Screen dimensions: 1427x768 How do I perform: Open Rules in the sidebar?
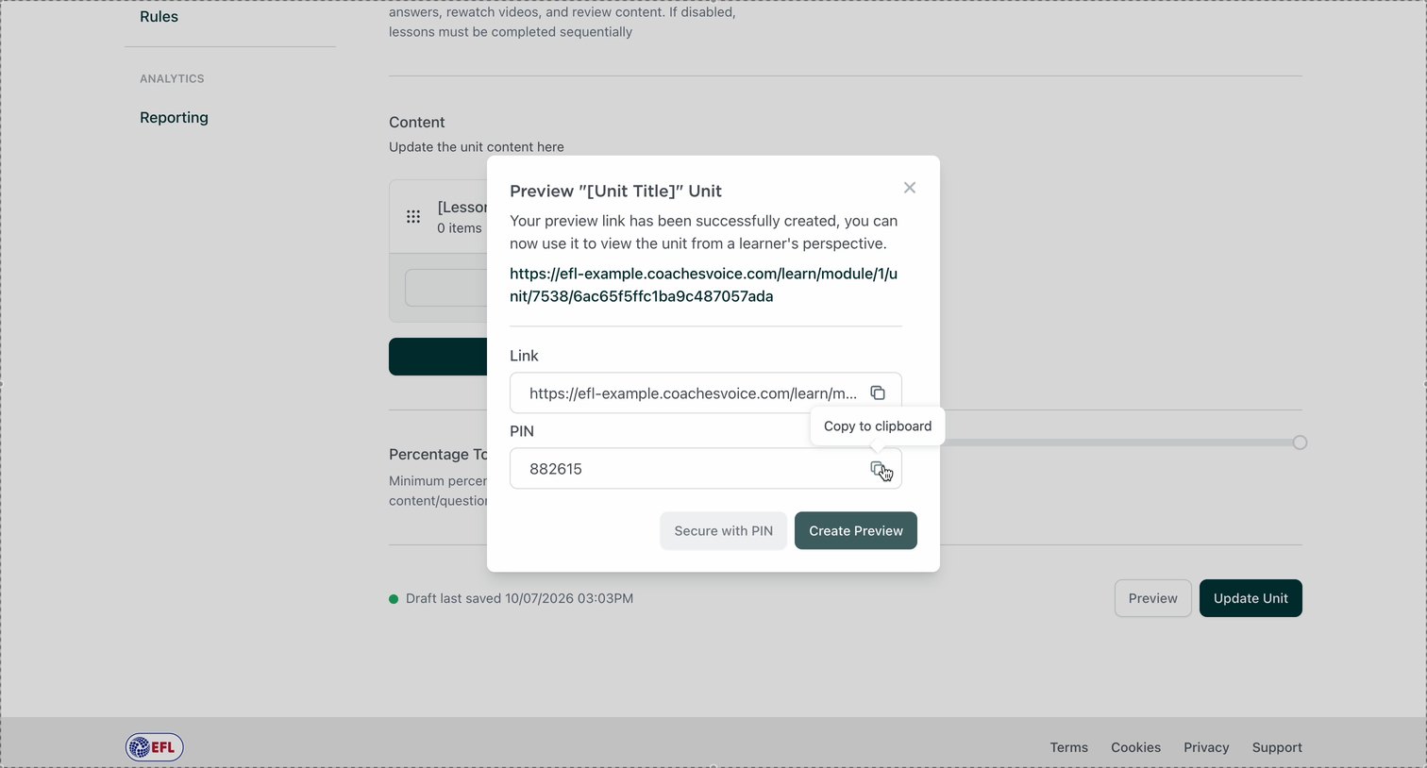click(x=159, y=17)
